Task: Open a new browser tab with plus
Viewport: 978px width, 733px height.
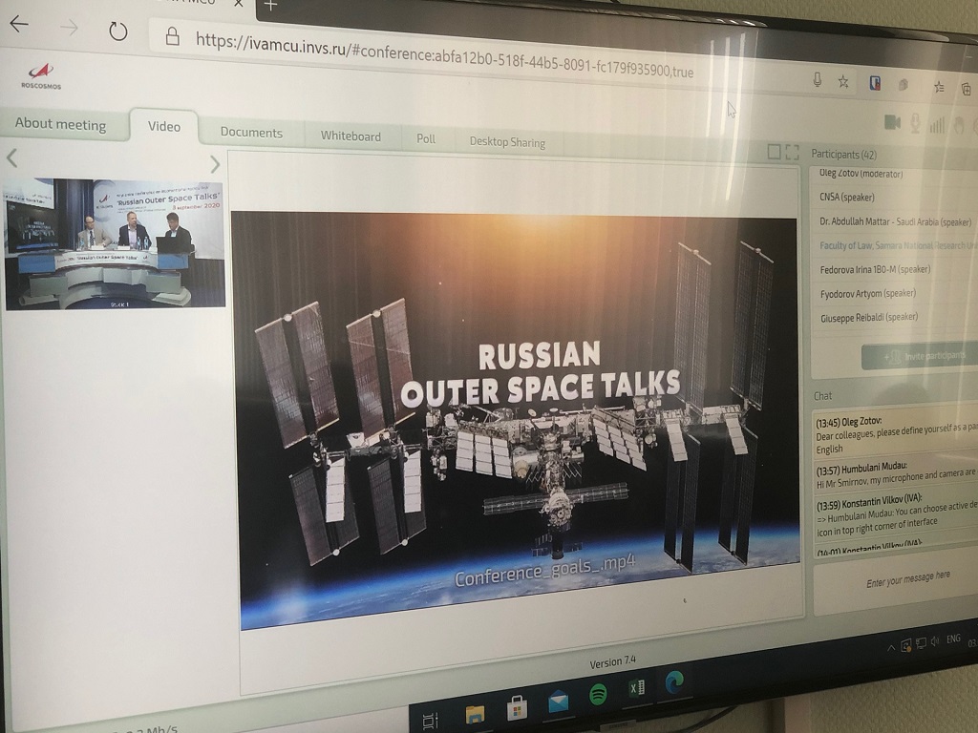Action: click(x=270, y=6)
